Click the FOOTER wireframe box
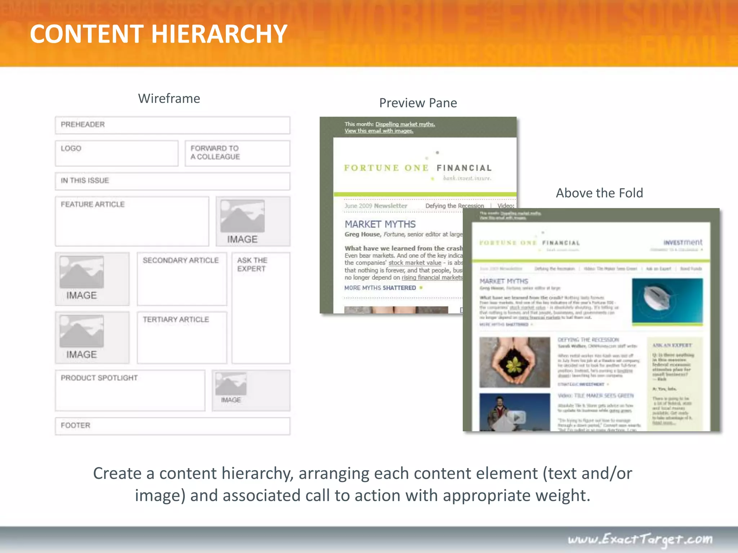This screenshot has width=738, height=553. [x=173, y=426]
